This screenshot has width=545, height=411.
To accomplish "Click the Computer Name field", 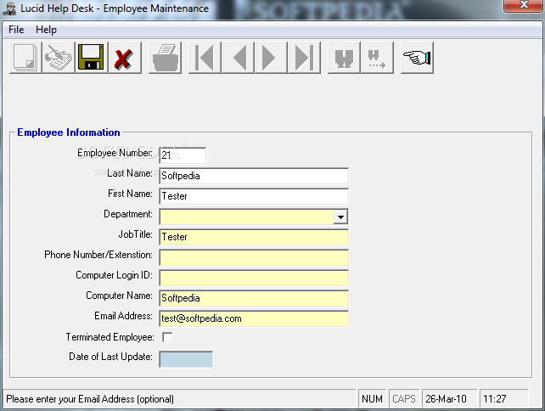I will pos(254,298).
